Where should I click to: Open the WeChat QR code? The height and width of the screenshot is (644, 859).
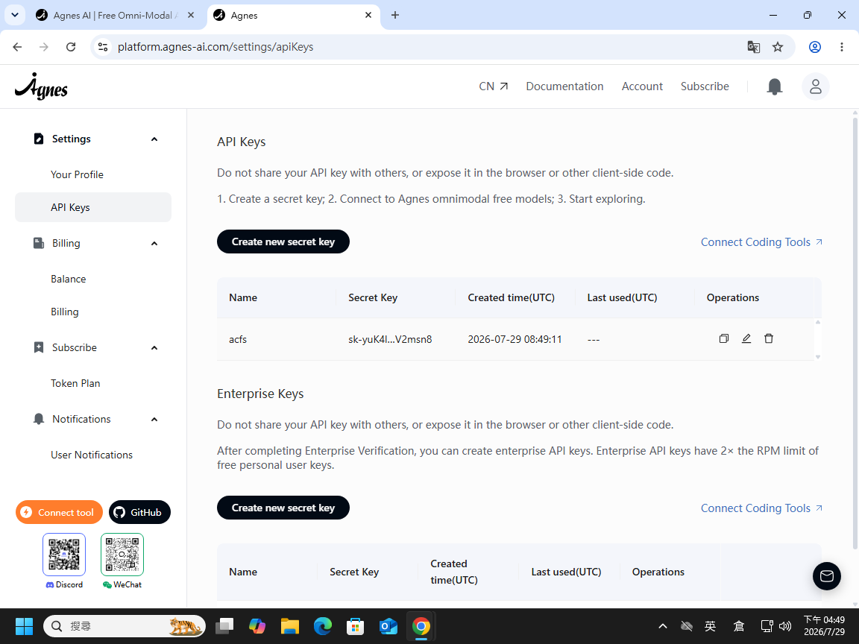(122, 555)
